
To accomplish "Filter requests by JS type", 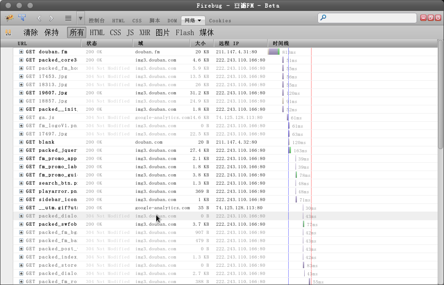I will pos(130,32).
